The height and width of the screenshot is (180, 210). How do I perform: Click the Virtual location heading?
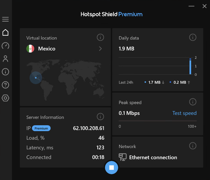click(41, 38)
